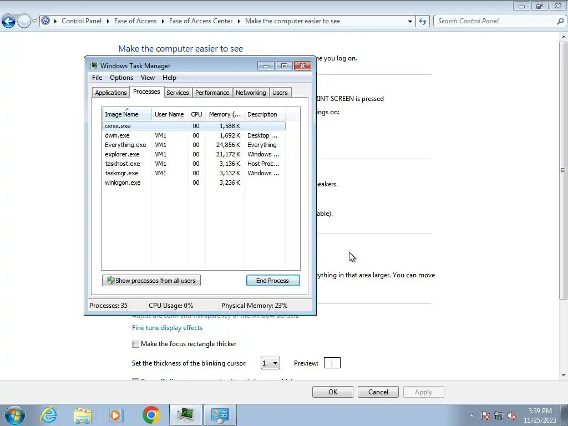Open the blinking cursor thickness dropdown
Image resolution: width=568 pixels, height=426 pixels.
click(x=270, y=363)
